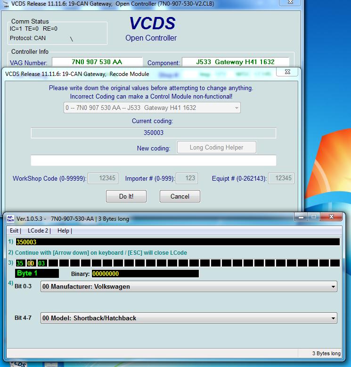351x367 pixels.
Task: Click the Component field J533 Gateway
Action: coord(236,62)
